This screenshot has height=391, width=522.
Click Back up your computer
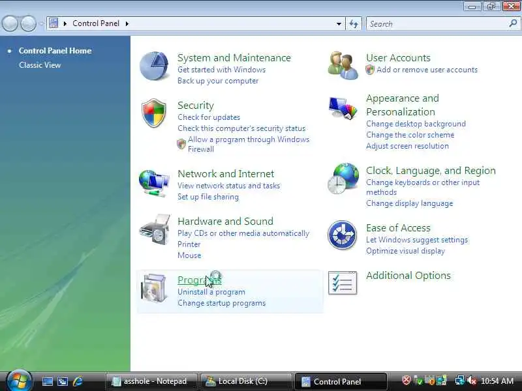pyautogui.click(x=218, y=81)
